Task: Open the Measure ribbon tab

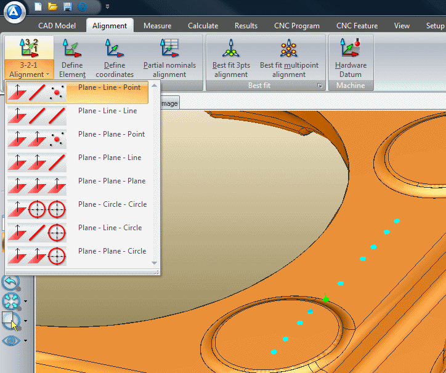Action: coord(157,26)
